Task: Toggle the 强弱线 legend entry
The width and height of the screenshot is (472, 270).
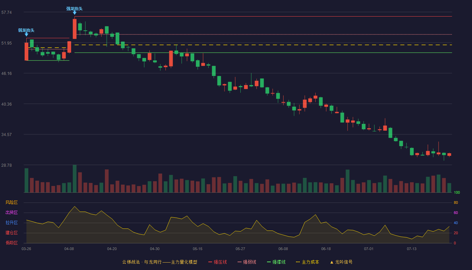Action: click(x=247, y=262)
